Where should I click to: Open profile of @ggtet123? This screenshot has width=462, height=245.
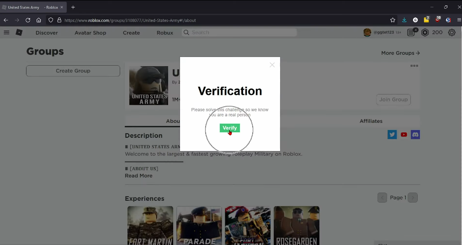(384, 32)
